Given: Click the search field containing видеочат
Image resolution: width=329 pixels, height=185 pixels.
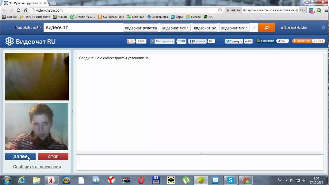Looking at the screenshot, I should (x=83, y=28).
